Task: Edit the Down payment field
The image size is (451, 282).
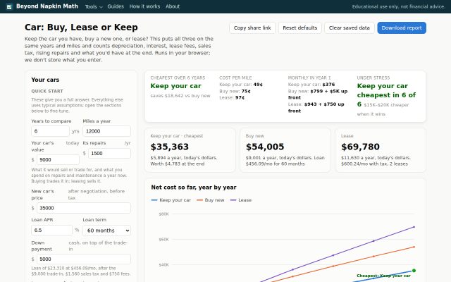Action: pyautogui.click(x=84, y=259)
